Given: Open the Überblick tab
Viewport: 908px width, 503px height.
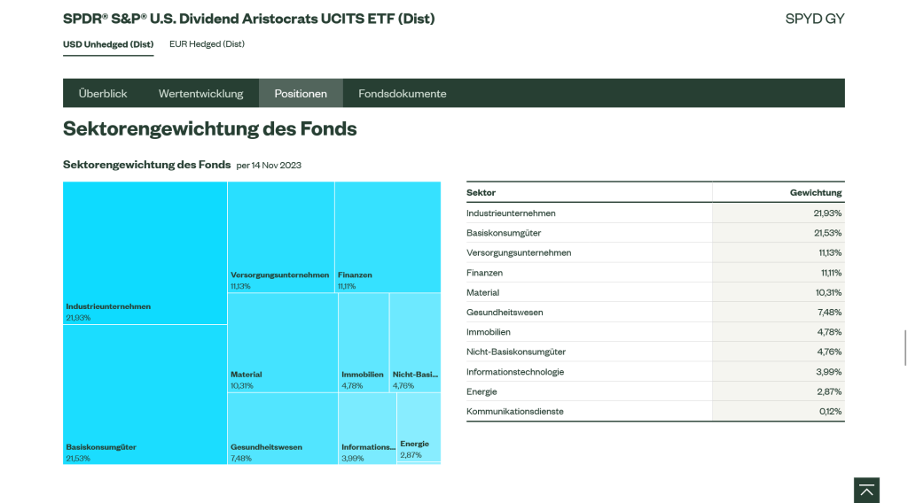Looking at the screenshot, I should click(103, 93).
